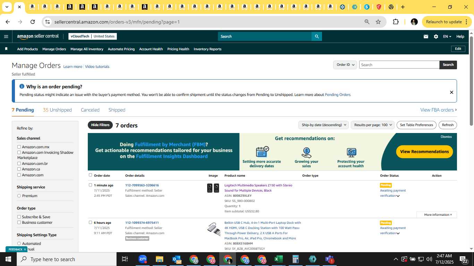
Task: Click in the order search input field
Action: 399,65
